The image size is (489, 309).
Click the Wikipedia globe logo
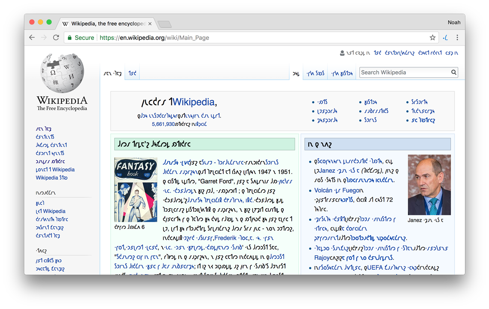[62, 73]
